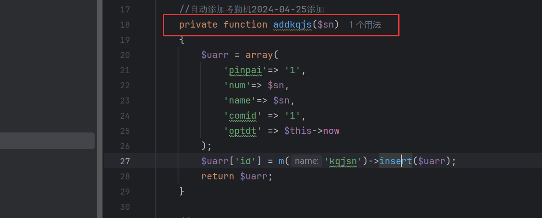This screenshot has height=218, width=542.
Task: Click the comment on line 17
Action: pos(251,9)
